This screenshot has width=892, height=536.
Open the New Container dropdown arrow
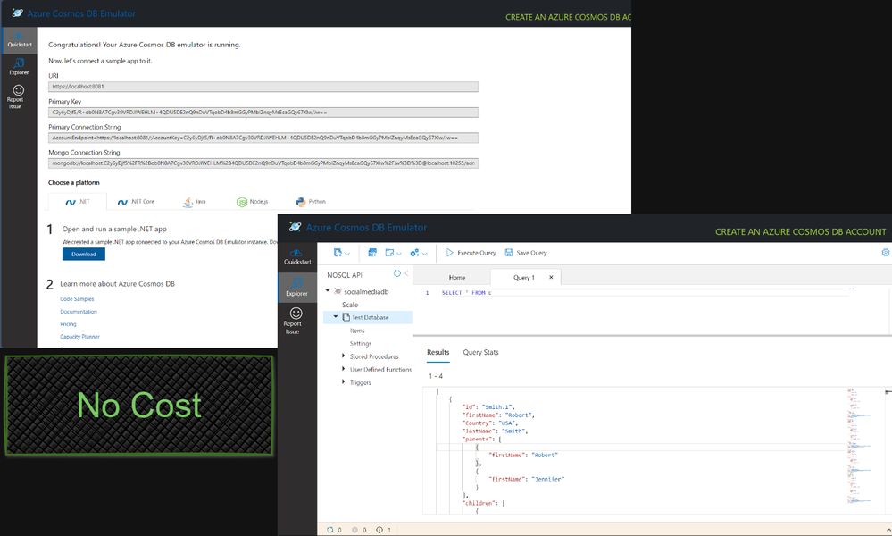click(347, 254)
